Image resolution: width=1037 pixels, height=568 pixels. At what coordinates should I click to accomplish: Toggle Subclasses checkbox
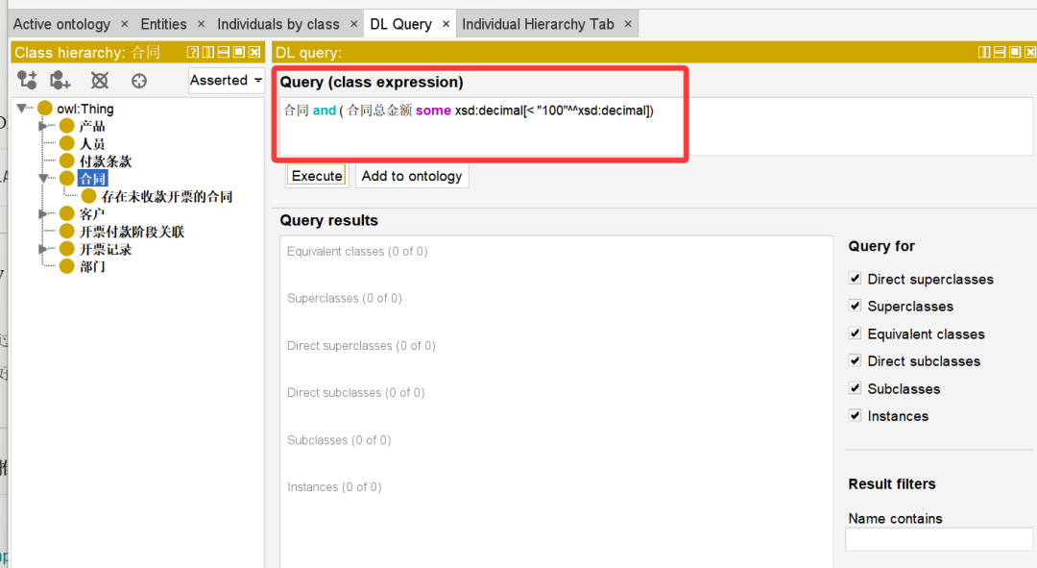coord(856,388)
